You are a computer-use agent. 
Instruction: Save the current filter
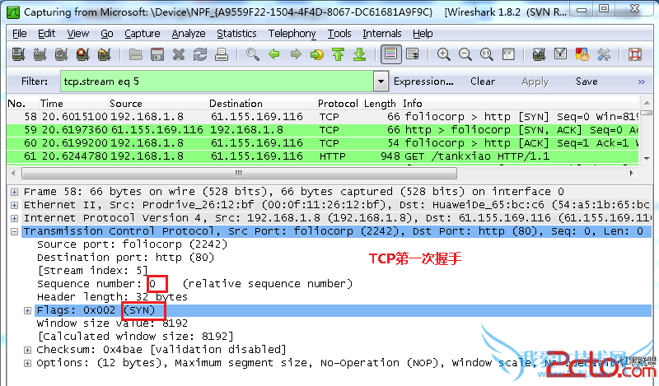pyautogui.click(x=587, y=81)
